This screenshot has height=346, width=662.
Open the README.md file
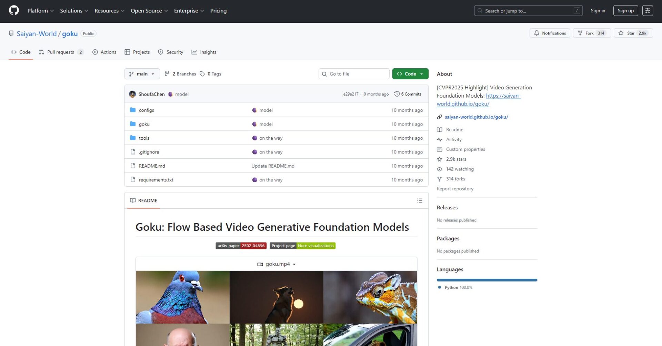point(152,166)
